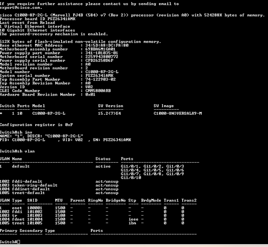Click the 'active' status of VLAN 1
Screen dimensions: 268x247
pyautogui.click(x=103, y=166)
